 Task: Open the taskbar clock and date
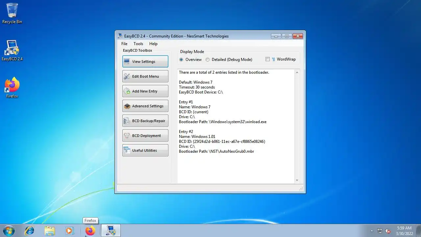tap(404, 231)
